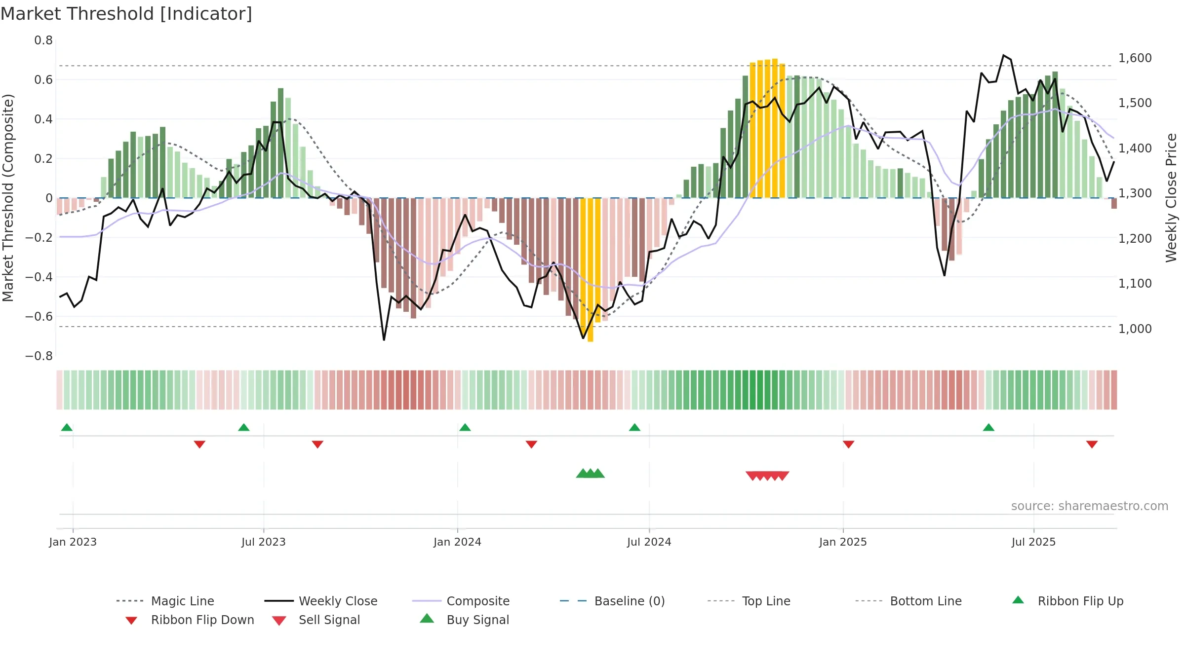Click the dark red ribbon segment in late 2023
The image size is (1185, 666).
(406, 390)
